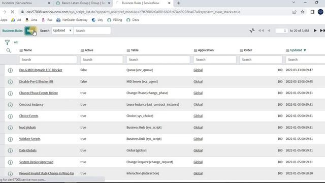325x183 pixels.
Task: Sort by the Updated column header
Action: click(296, 50)
